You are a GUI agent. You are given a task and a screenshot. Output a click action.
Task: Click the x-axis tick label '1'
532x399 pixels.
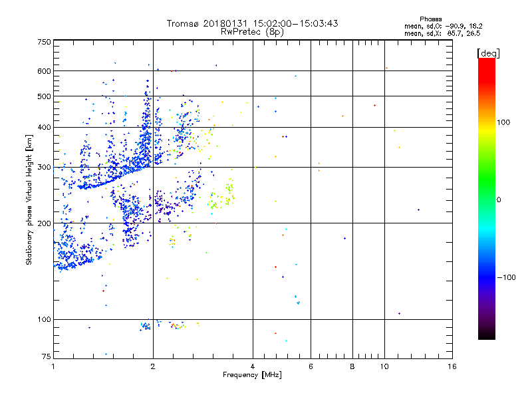(x=53, y=366)
